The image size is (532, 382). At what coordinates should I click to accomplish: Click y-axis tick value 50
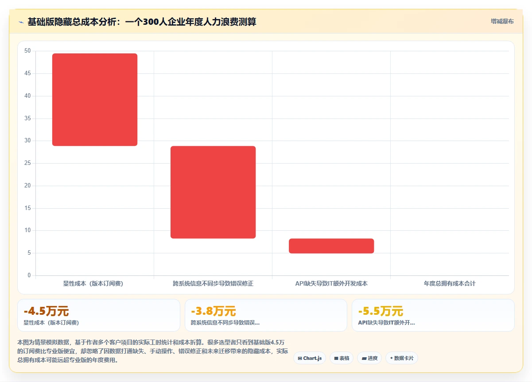pos(27,51)
